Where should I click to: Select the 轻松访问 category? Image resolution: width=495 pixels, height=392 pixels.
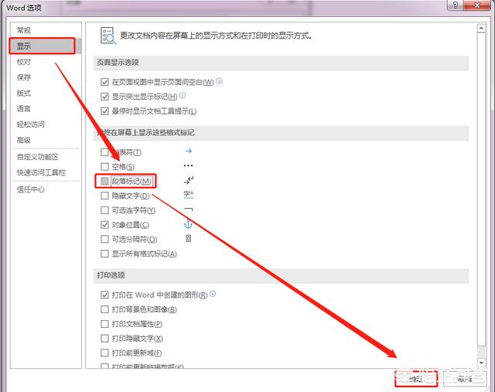point(46,124)
